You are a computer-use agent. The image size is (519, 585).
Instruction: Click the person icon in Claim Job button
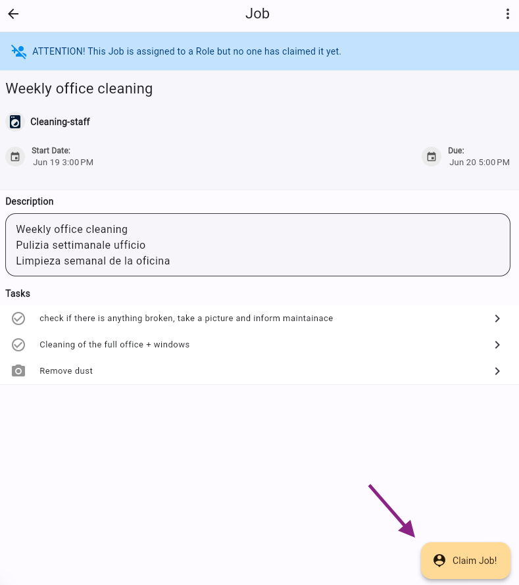click(439, 561)
